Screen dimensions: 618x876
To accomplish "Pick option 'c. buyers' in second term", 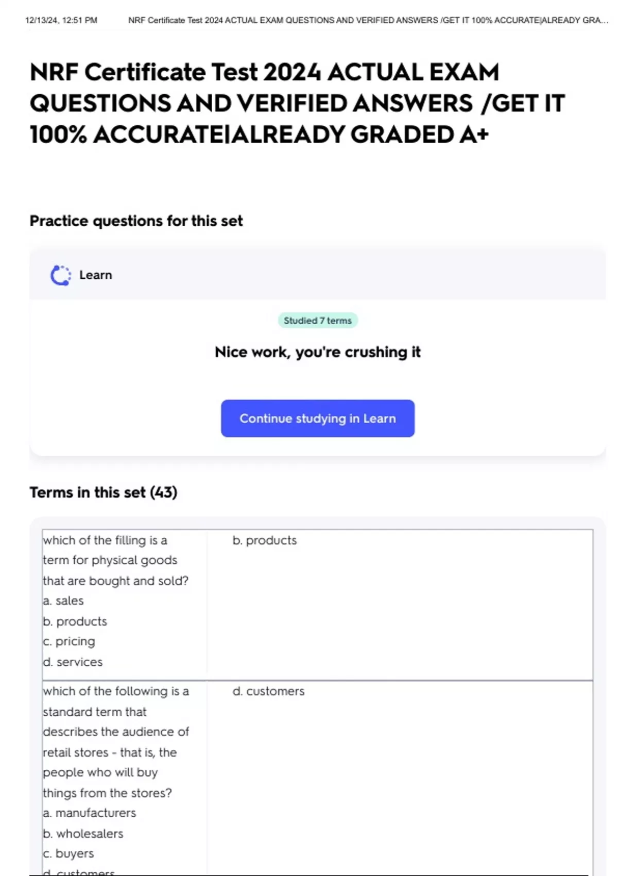I will [x=68, y=853].
